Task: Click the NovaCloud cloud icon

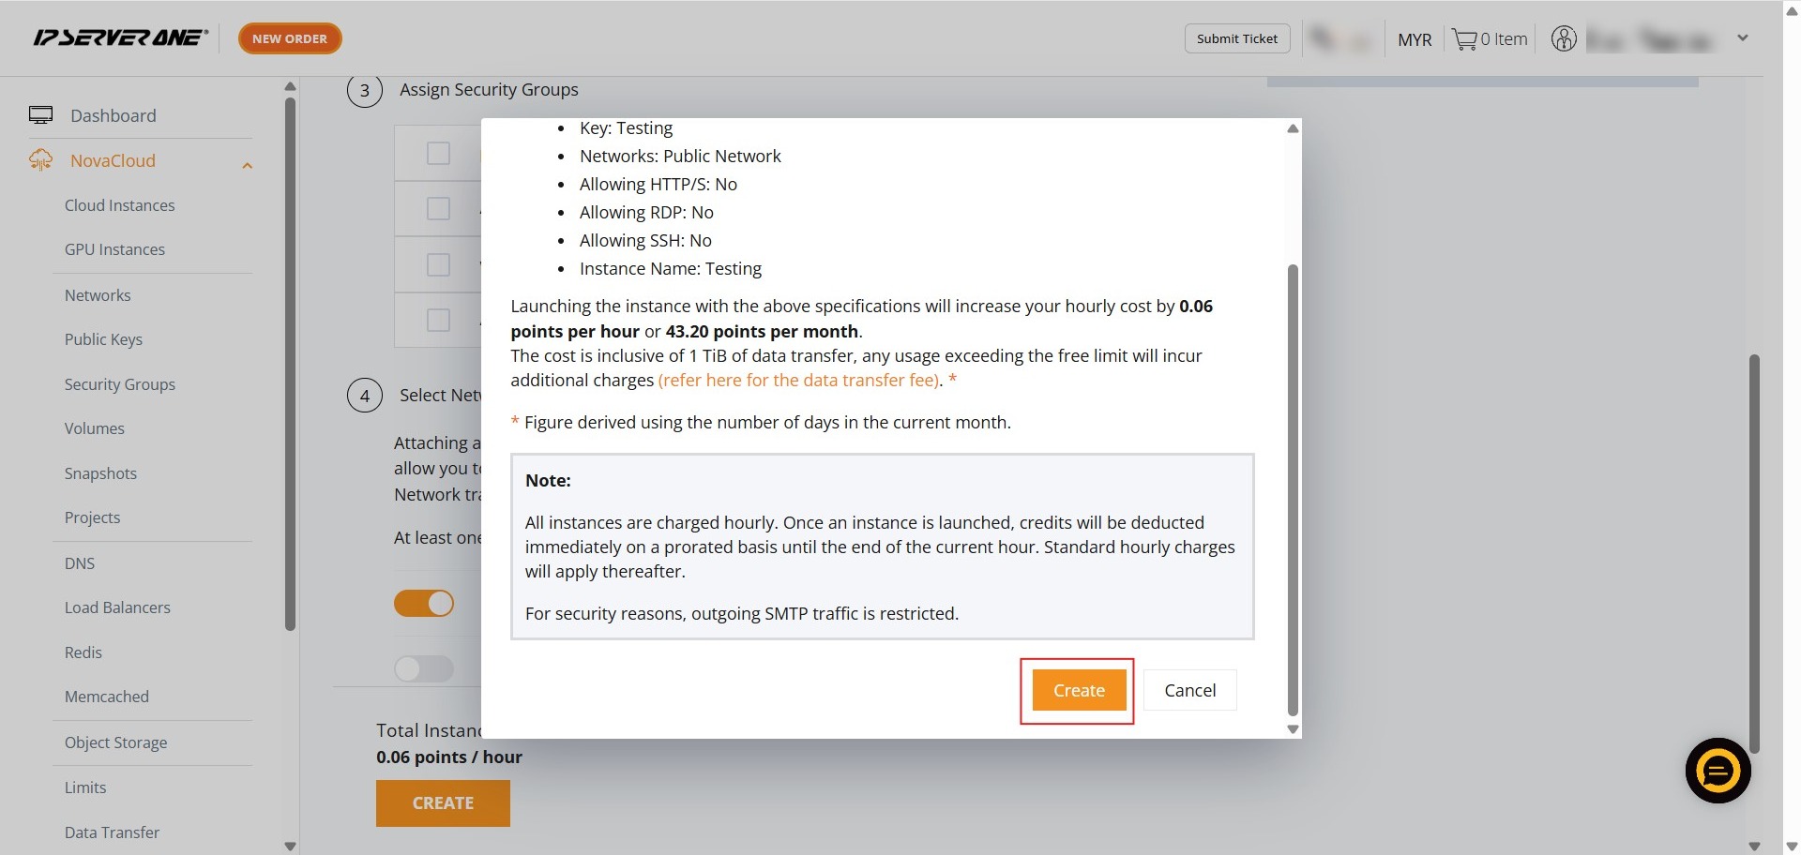Action: (x=41, y=160)
